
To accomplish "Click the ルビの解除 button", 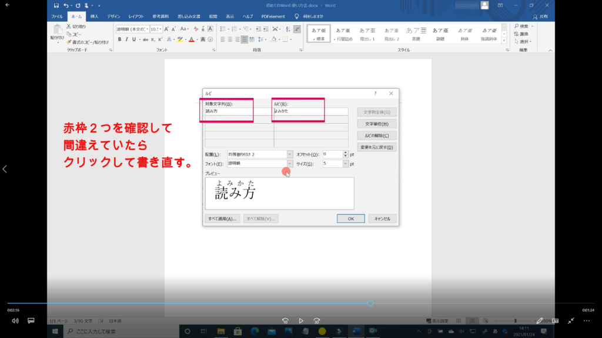I will [x=377, y=136].
